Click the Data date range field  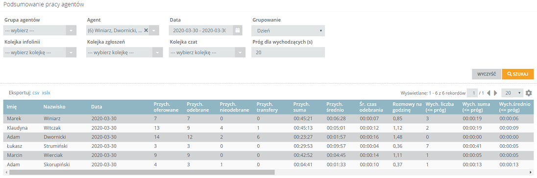click(201, 30)
